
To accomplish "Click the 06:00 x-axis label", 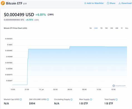I will (70, 89).
